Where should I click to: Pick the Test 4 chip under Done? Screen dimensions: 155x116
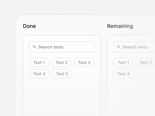(39, 74)
